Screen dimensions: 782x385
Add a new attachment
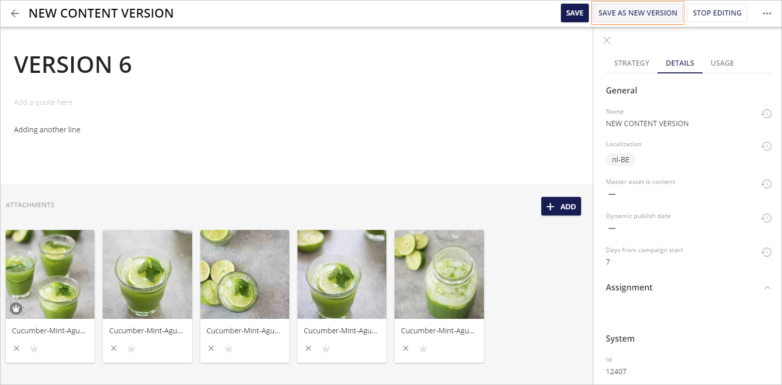[x=561, y=206]
